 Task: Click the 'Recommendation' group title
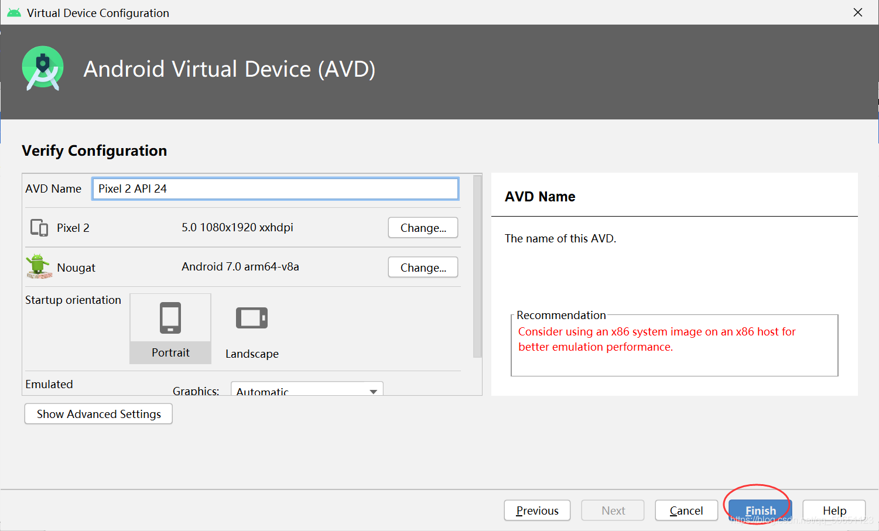click(x=561, y=315)
